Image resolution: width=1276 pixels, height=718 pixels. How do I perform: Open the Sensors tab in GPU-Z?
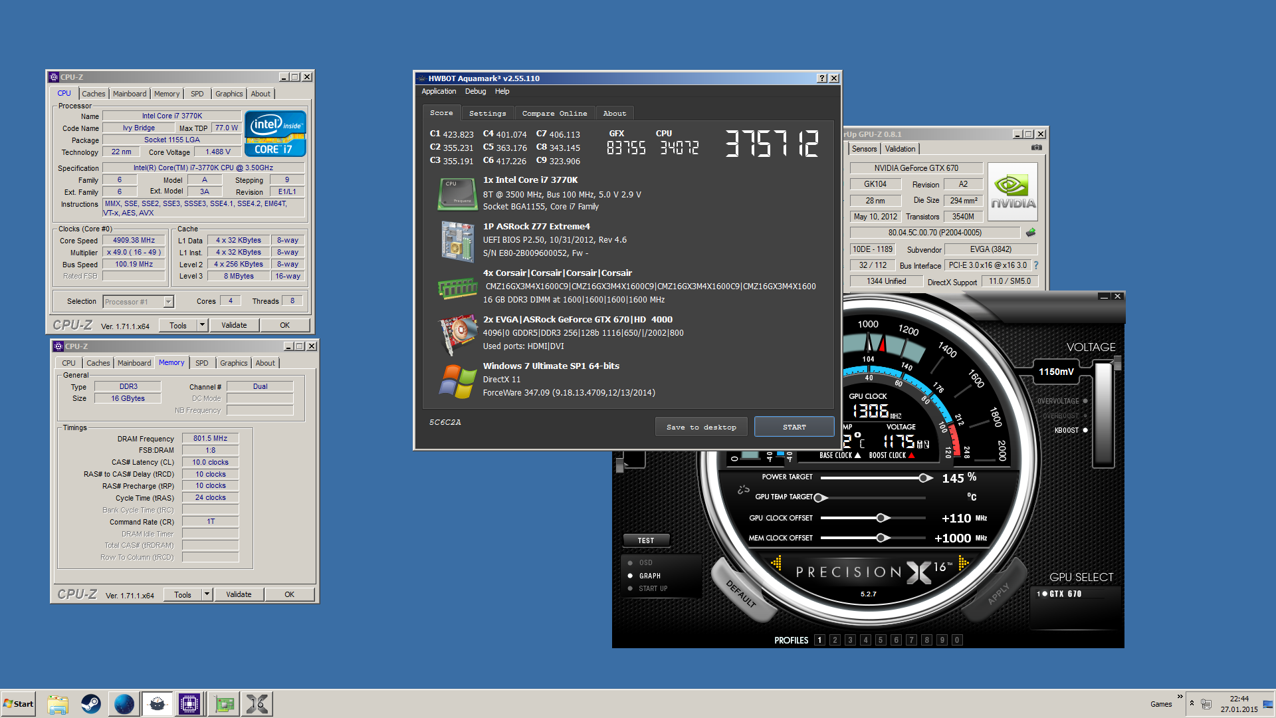[x=864, y=149]
